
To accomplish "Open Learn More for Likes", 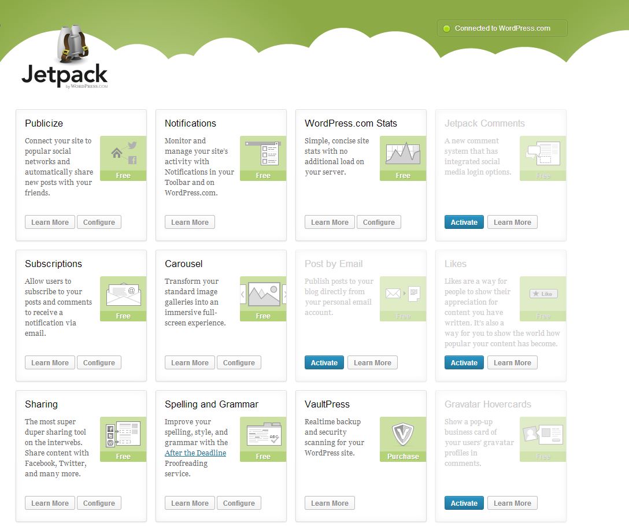I will pos(512,362).
